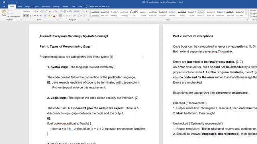Expand the Borders dropdown arrow
Screen dimensions: 257x144
pos(86,16)
